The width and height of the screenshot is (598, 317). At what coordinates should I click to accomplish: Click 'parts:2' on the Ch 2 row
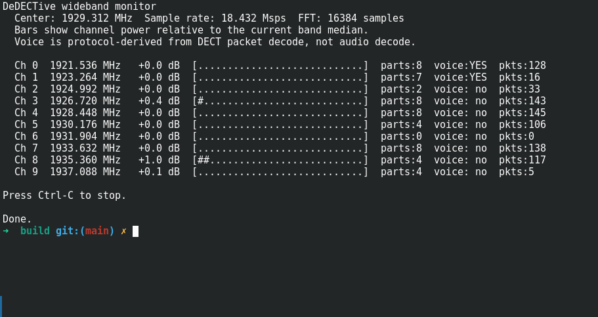pos(401,89)
